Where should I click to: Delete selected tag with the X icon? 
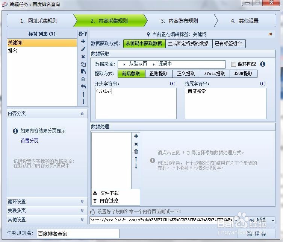83,57
